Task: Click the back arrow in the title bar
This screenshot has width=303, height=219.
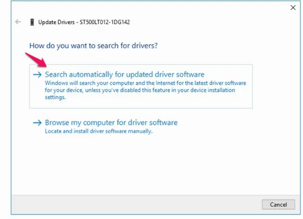Action: pyautogui.click(x=18, y=22)
